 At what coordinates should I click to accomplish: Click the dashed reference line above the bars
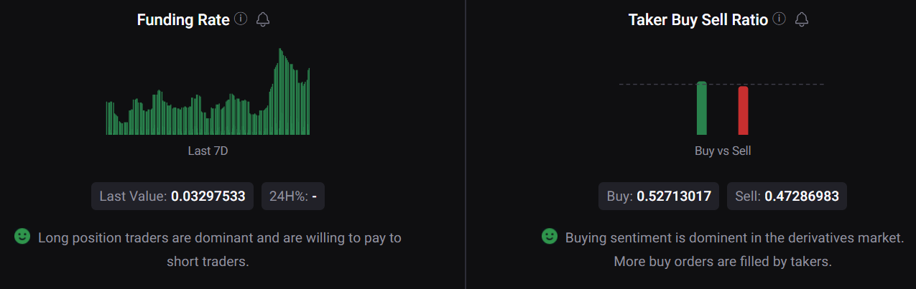pyautogui.click(x=721, y=85)
